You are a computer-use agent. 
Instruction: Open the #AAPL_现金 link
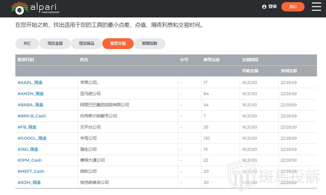point(30,82)
